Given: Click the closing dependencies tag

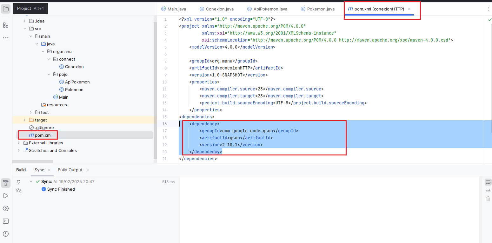Looking at the screenshot, I should [198, 159].
